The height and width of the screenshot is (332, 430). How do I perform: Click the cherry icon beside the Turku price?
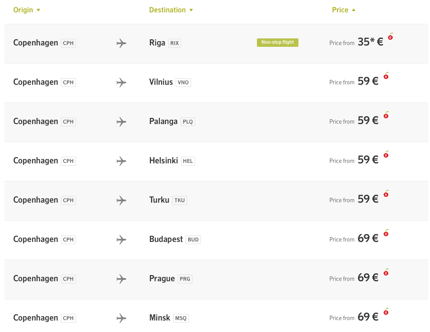(x=386, y=194)
